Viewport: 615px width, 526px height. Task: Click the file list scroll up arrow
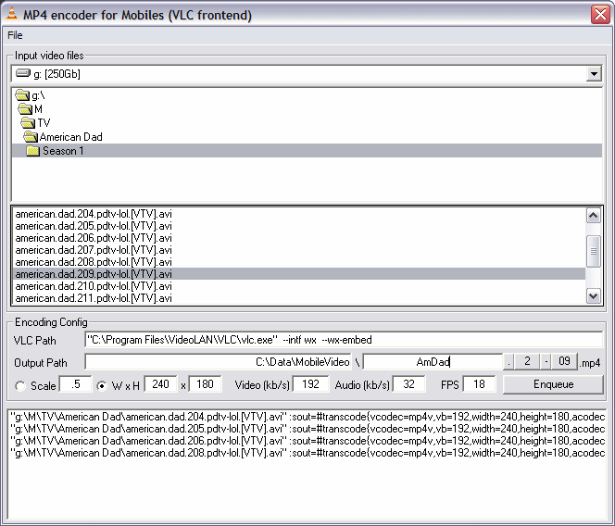point(594,216)
